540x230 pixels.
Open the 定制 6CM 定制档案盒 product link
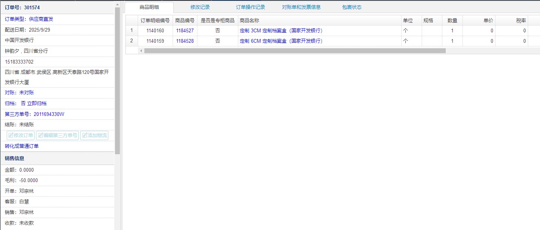[281, 41]
